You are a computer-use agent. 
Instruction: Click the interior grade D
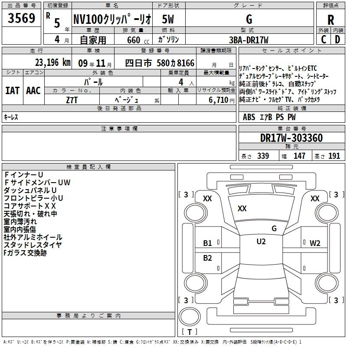pos(337,39)
